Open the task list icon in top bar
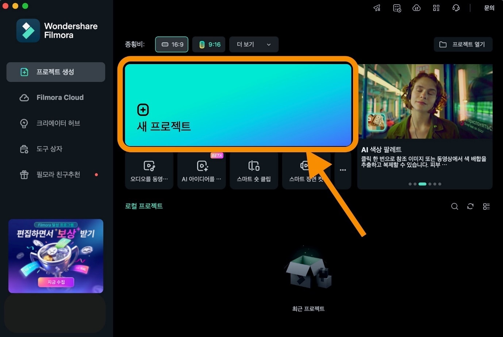This screenshot has height=337, width=503. pyautogui.click(x=397, y=8)
